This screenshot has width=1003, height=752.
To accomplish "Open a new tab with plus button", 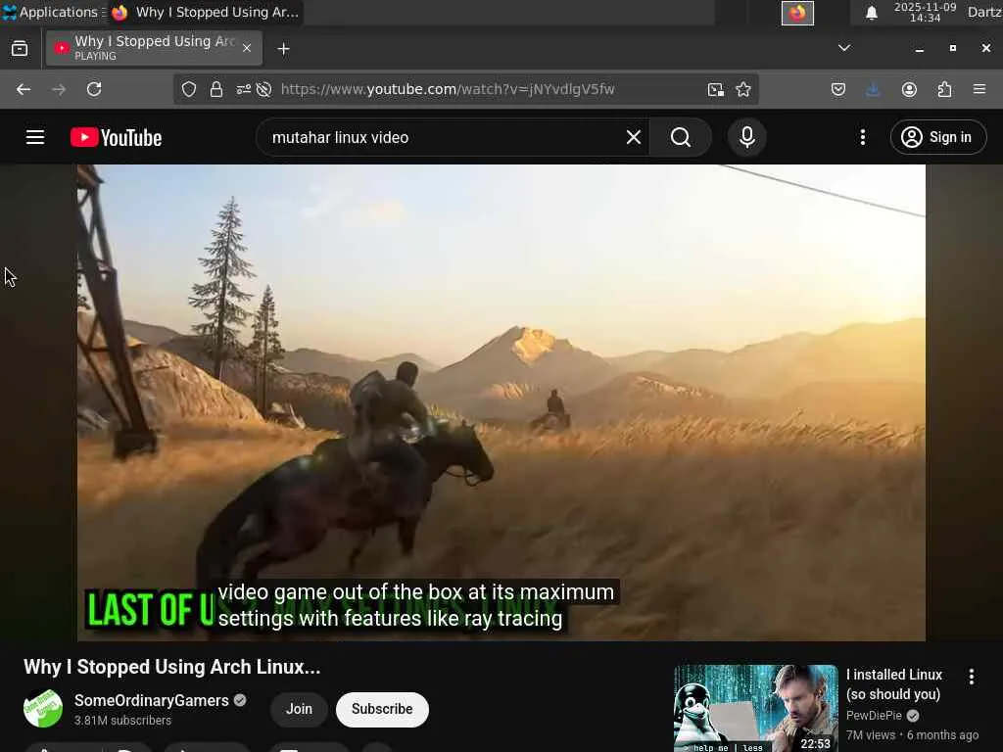I will click(283, 49).
